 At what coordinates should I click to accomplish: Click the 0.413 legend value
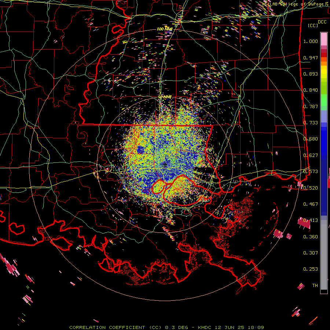(311, 220)
